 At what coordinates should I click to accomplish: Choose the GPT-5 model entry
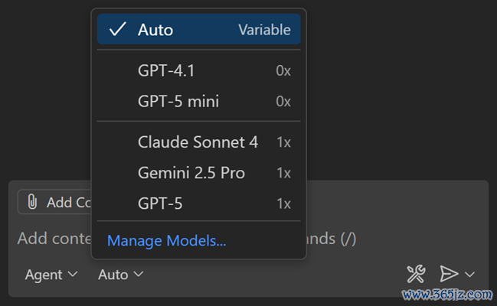coord(160,203)
